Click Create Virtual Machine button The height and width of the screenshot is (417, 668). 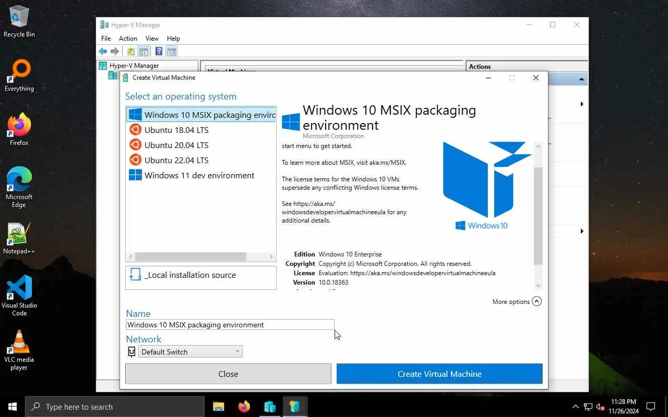click(439, 374)
